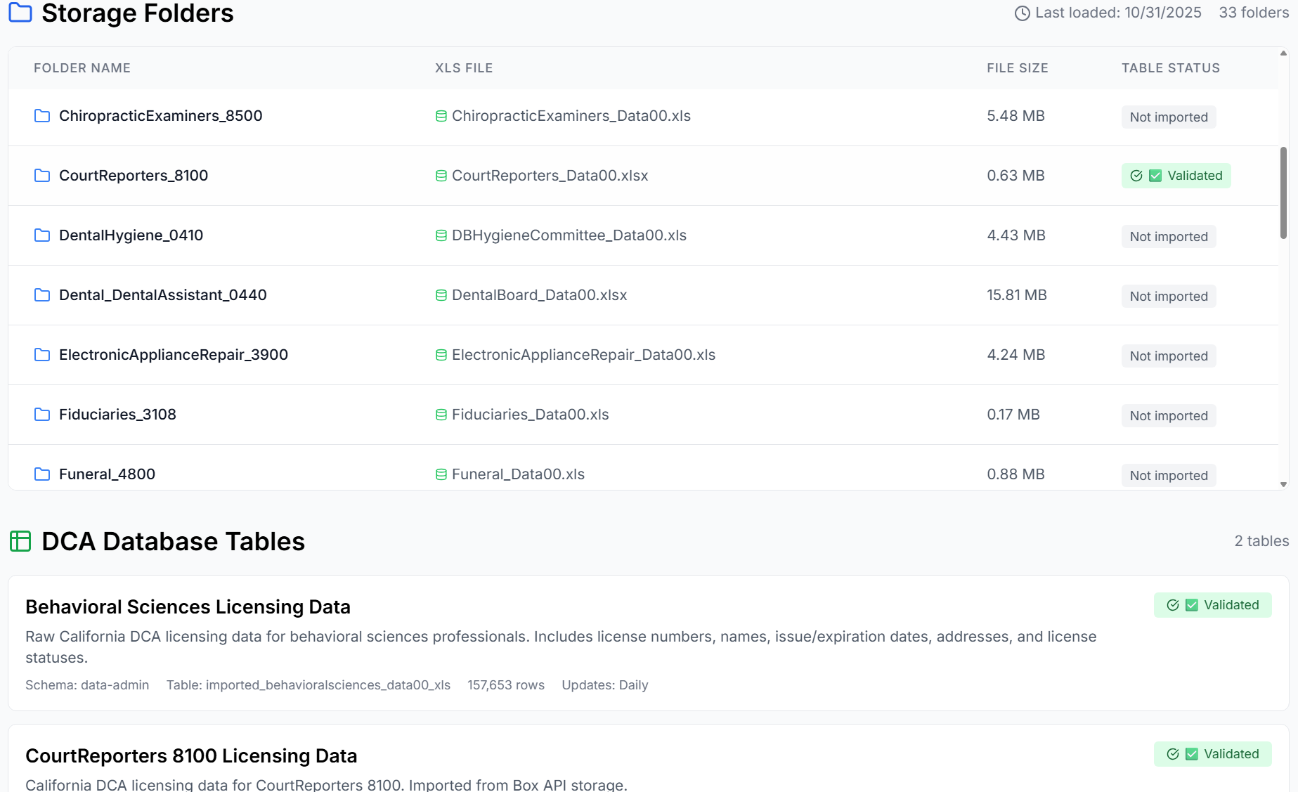The height and width of the screenshot is (792, 1298).
Task: Click the CourtReporters_Data00.xlsx file icon
Action: pyautogui.click(x=441, y=176)
